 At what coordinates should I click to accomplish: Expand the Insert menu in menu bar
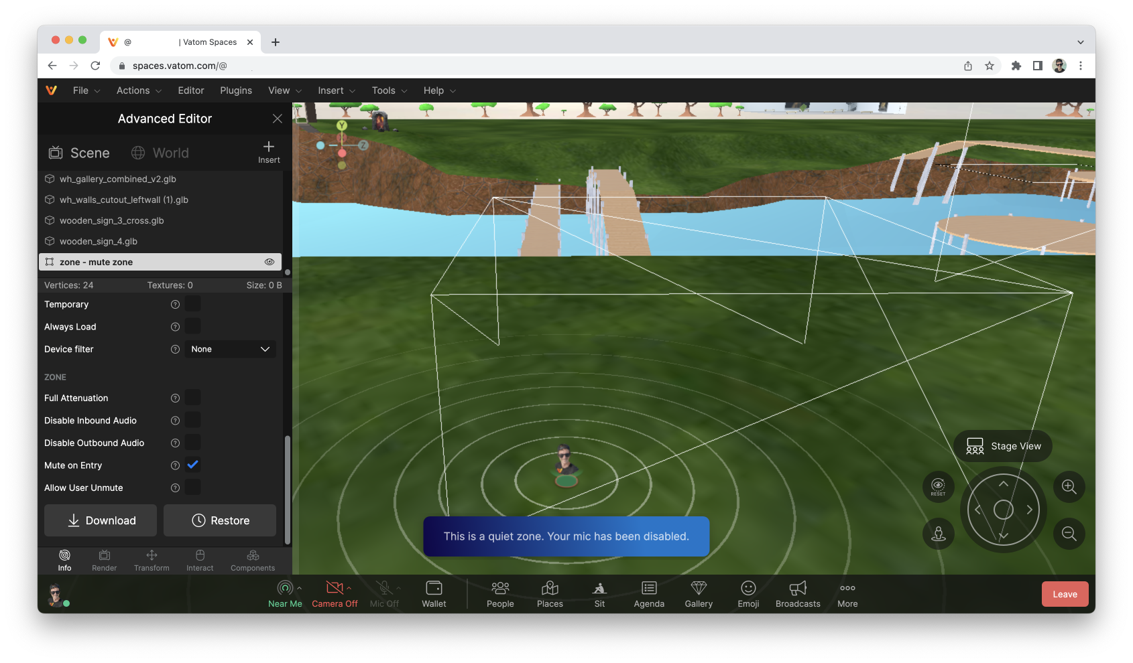pos(337,90)
